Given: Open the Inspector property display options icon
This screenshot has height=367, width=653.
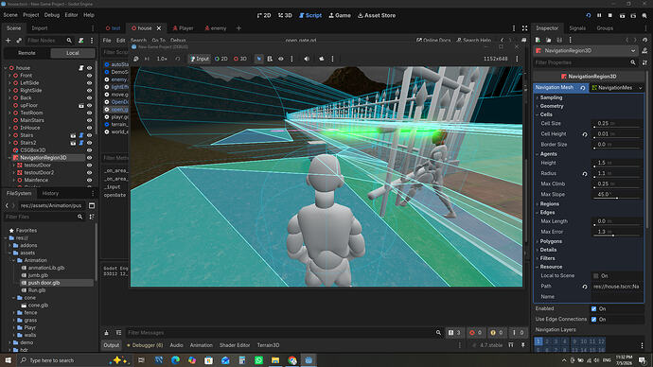Looking at the screenshot, I should tap(644, 62).
